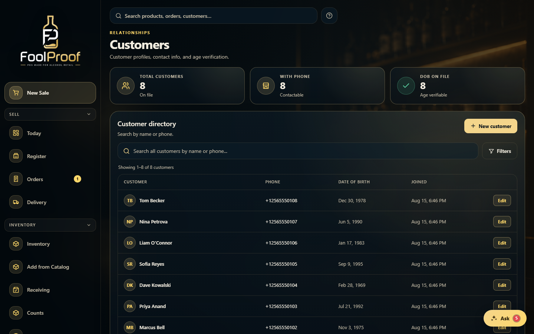The image size is (534, 334).
Task: Click the DK avatar for Dave Kowalski
Action: point(130,285)
